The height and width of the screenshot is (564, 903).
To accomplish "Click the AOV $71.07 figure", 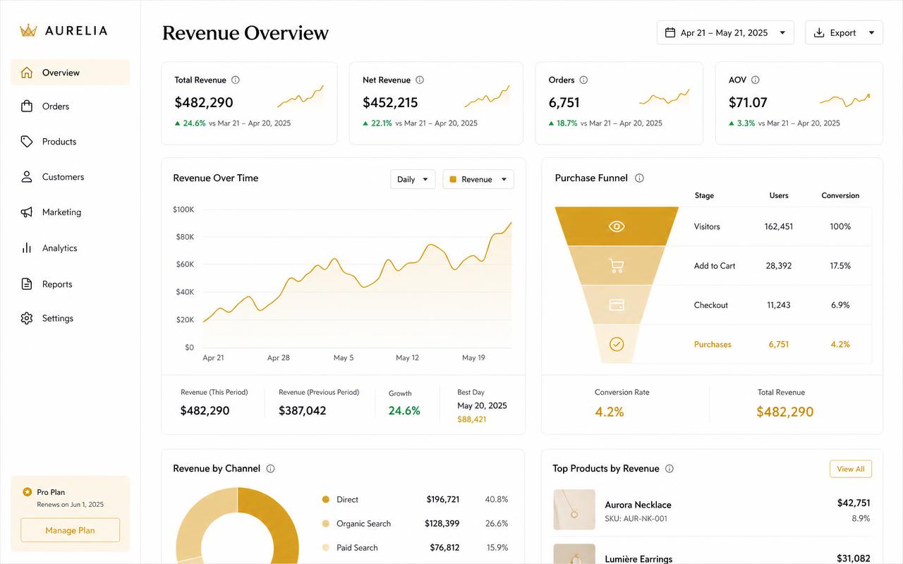I will pos(748,102).
